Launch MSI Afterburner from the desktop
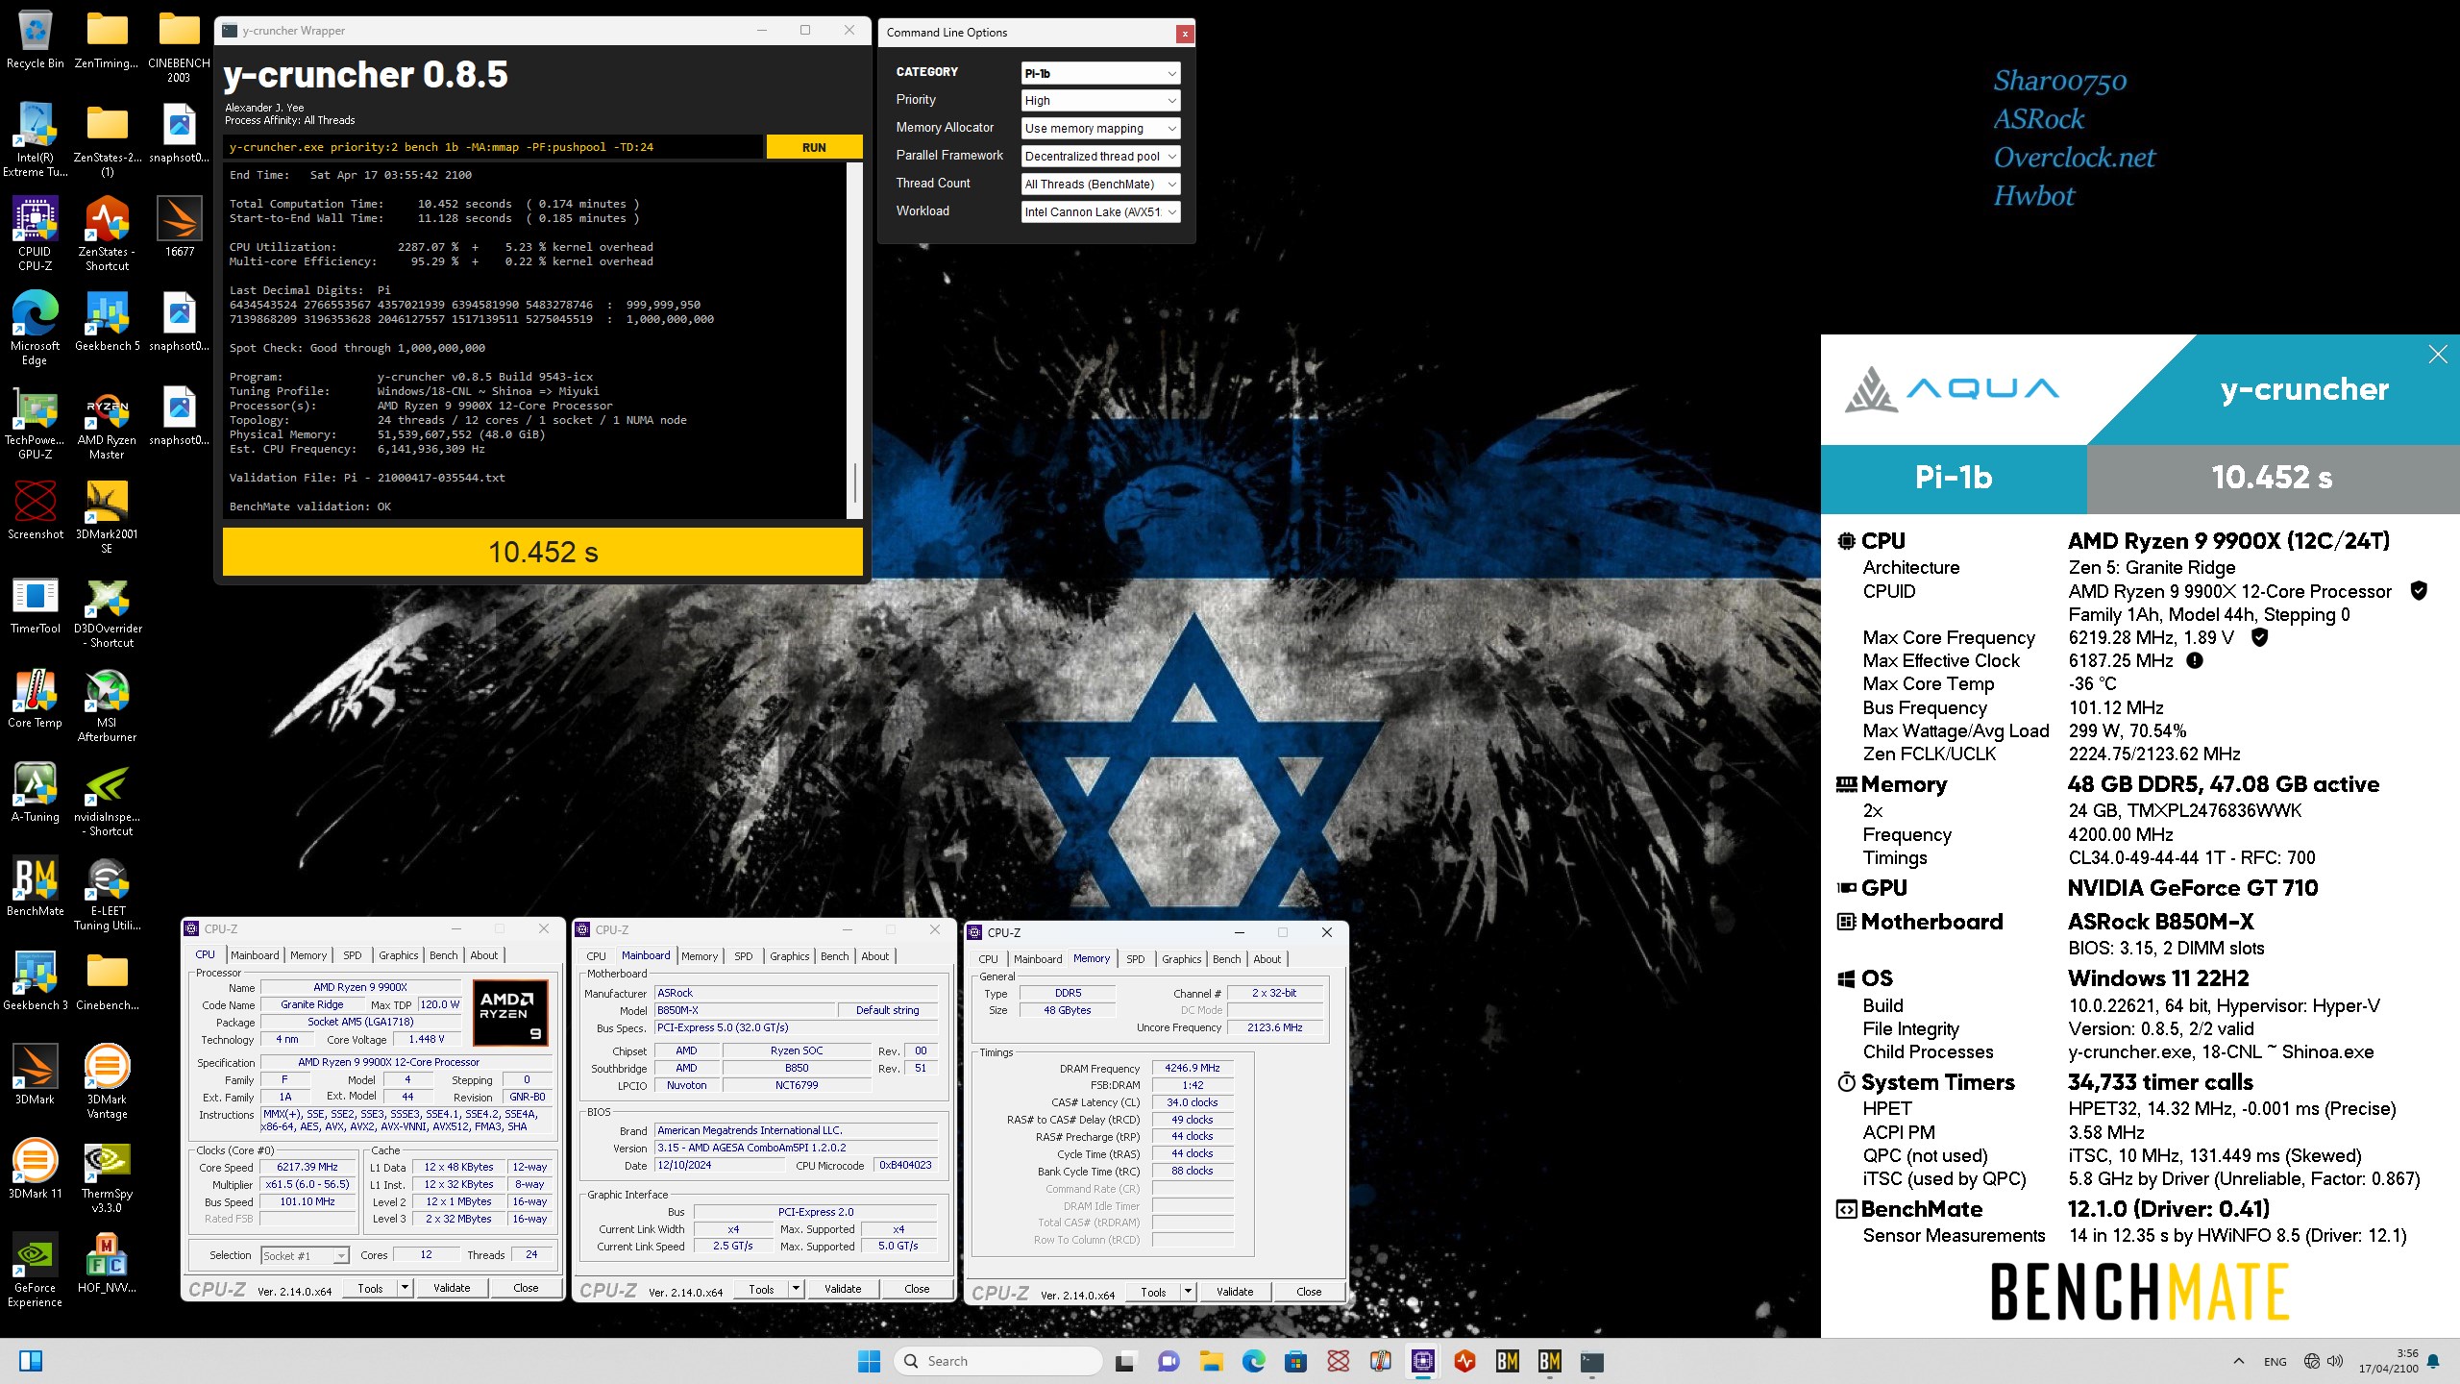The height and width of the screenshot is (1384, 2460). point(107,705)
